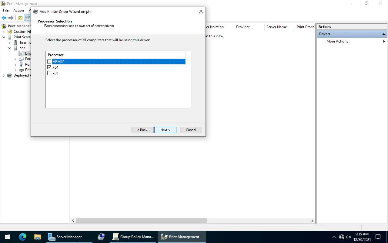The image size is (388, 243).
Task: Click the Custom Filters folder icon
Action: pyautogui.click(x=10, y=32)
